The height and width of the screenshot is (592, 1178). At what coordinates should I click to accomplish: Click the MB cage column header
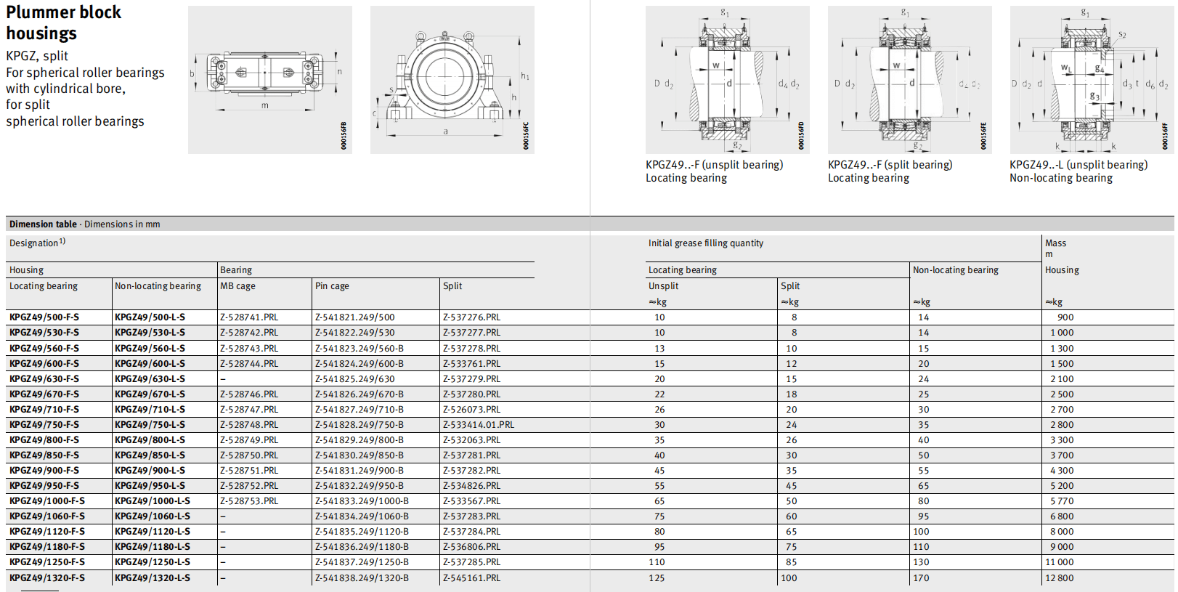click(x=237, y=286)
